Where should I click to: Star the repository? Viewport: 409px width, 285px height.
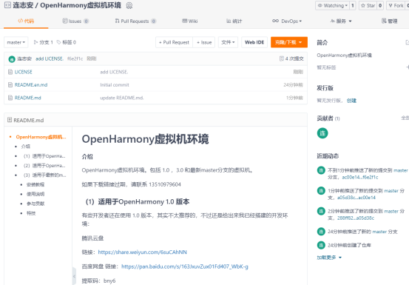coord(368,5)
